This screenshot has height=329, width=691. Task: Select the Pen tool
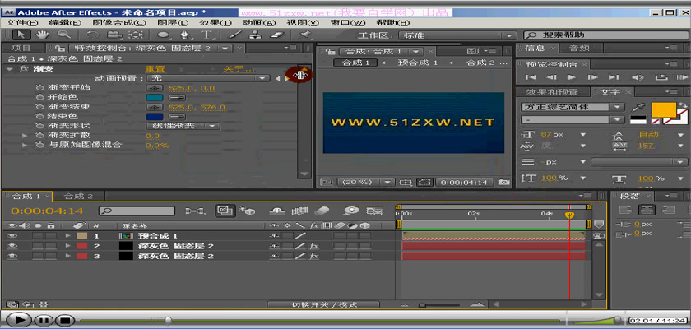pos(184,35)
